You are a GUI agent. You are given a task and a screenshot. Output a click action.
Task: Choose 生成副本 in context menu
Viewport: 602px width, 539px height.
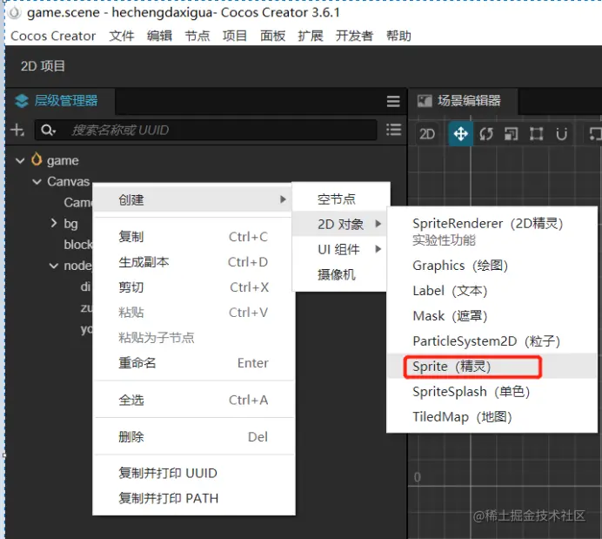point(194,262)
